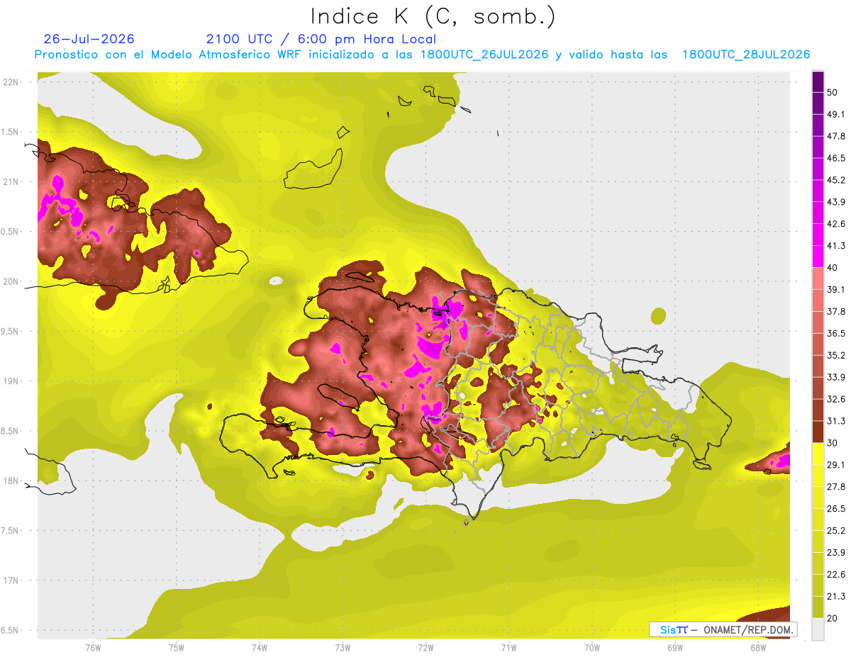The image size is (851, 657).
Task: Click the latitude label "18N"
Action: [11, 481]
